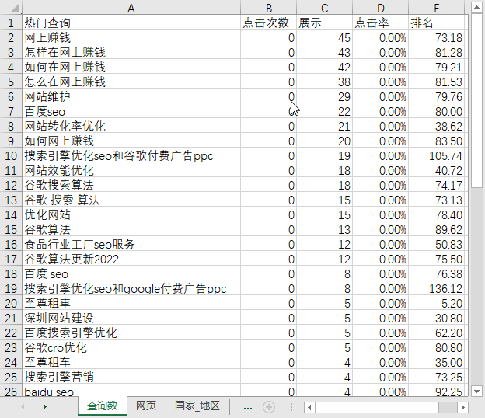Select the cell 食品行业工厂seo服务

click(131, 244)
